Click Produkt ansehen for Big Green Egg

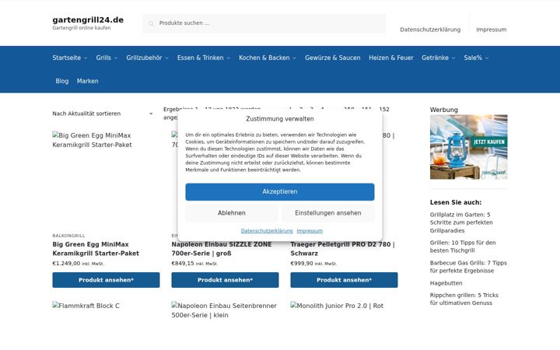(x=106, y=280)
